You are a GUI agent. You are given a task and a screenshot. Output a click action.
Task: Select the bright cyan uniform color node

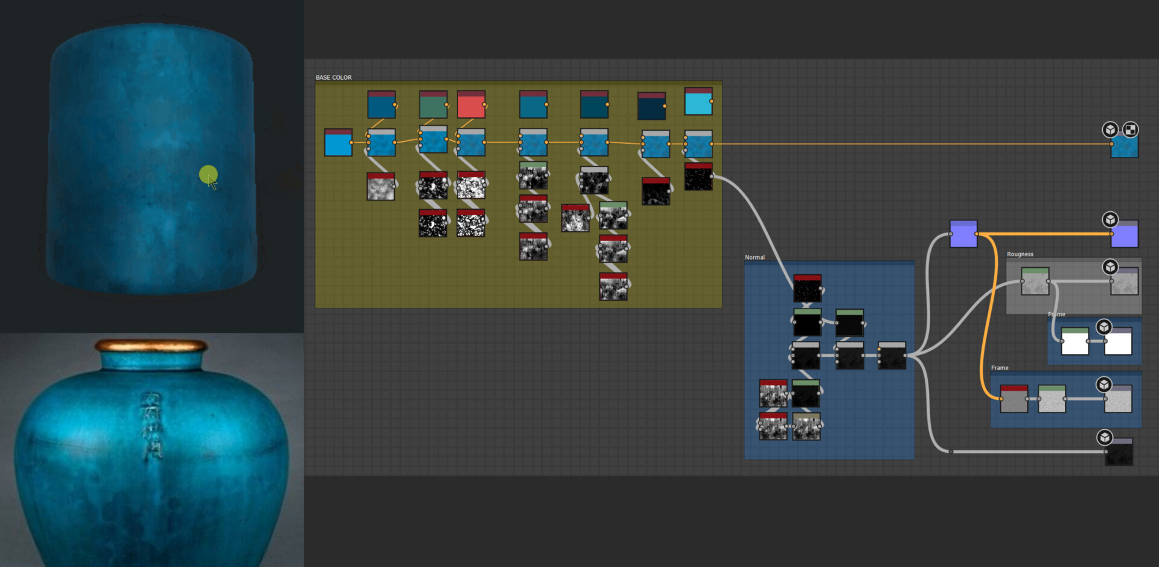698,101
